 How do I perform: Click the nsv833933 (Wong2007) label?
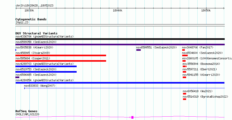[40, 86]
